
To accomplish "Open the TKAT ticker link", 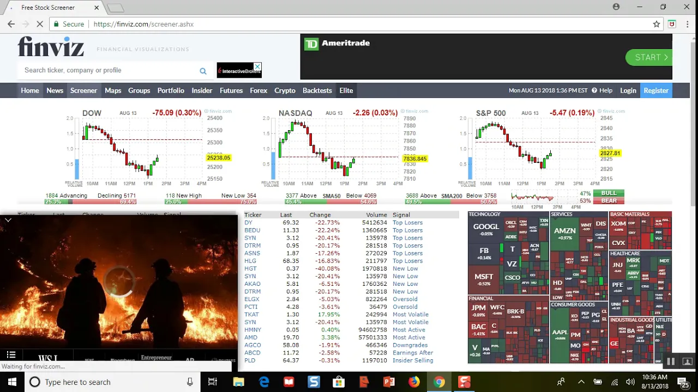I will click(251, 315).
